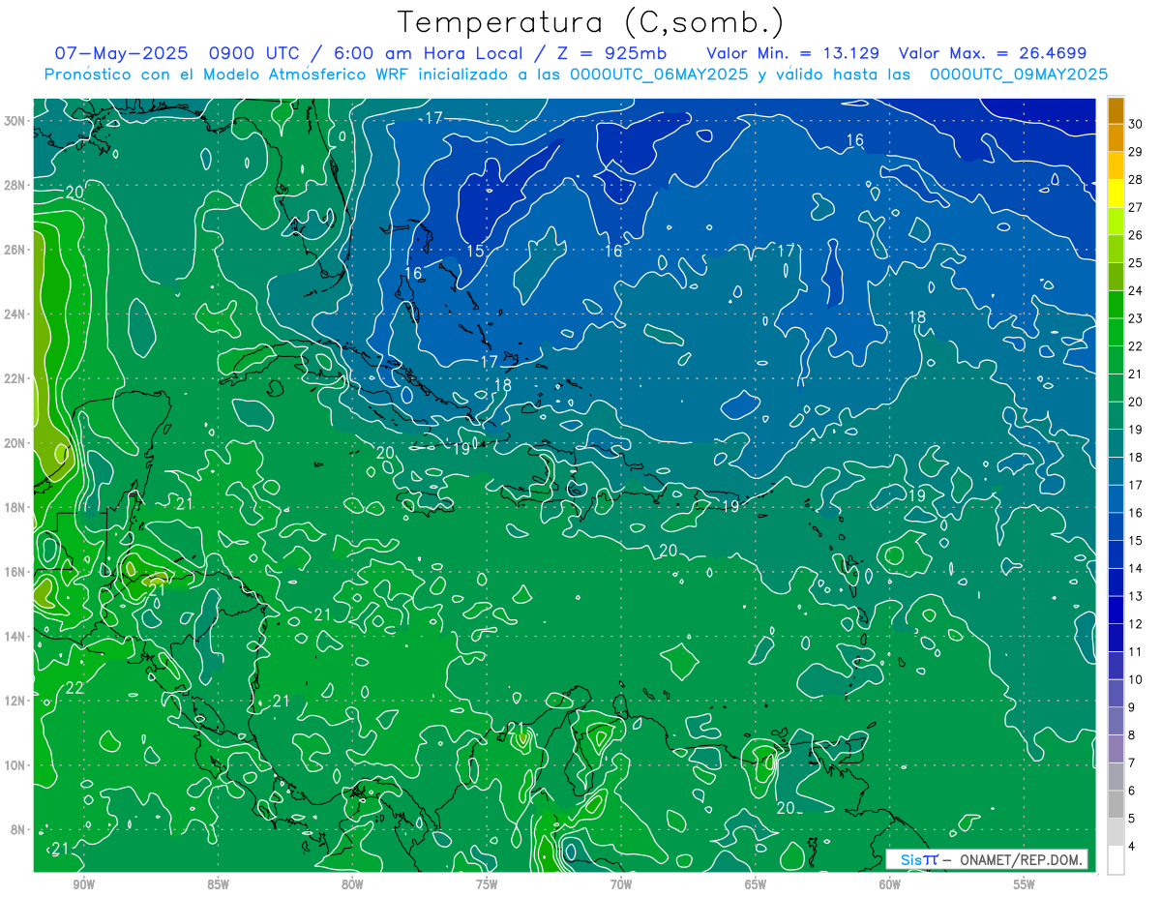Click the colorbar label '4'

(x=1132, y=847)
